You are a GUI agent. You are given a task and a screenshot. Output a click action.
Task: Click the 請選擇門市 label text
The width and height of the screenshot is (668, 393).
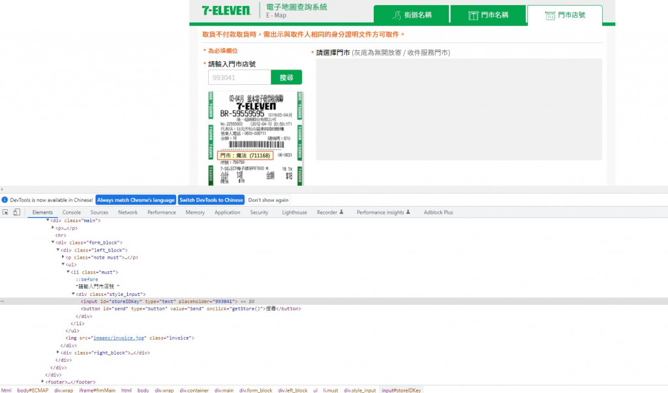pos(333,53)
